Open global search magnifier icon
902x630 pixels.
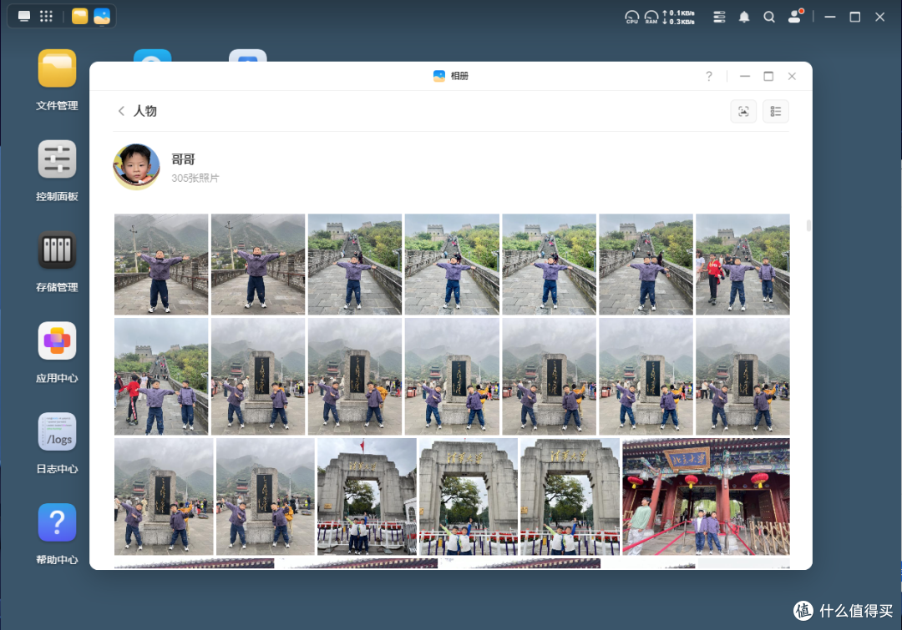tap(769, 17)
